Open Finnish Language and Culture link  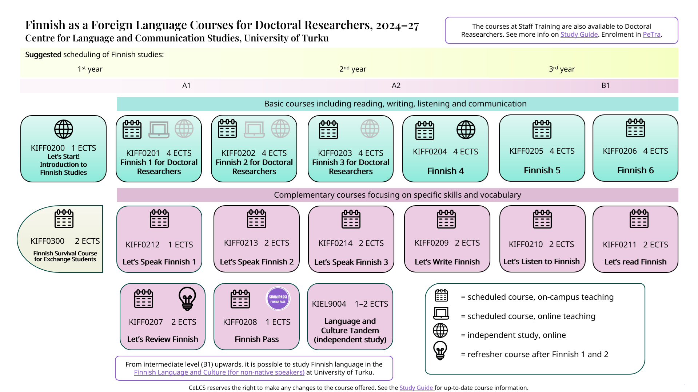click(219, 372)
